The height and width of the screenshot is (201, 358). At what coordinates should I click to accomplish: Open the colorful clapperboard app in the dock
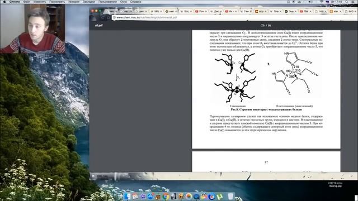pos(204,196)
